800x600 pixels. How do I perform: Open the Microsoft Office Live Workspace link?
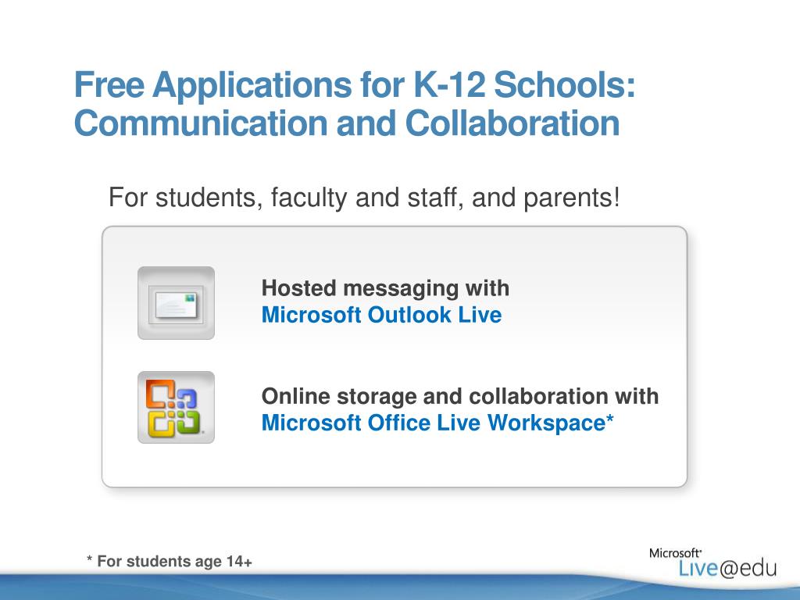tap(437, 423)
